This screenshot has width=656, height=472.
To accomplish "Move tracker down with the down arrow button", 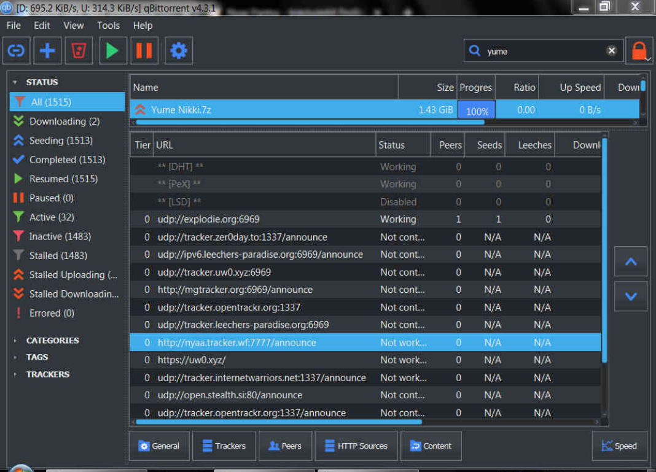I will pos(631,296).
